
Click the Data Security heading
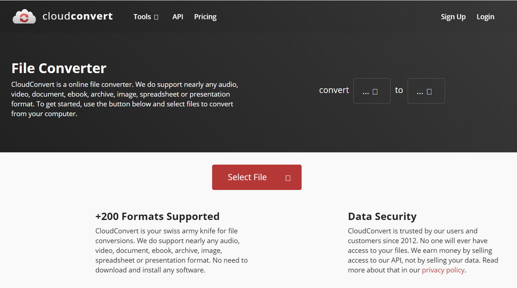point(382,216)
